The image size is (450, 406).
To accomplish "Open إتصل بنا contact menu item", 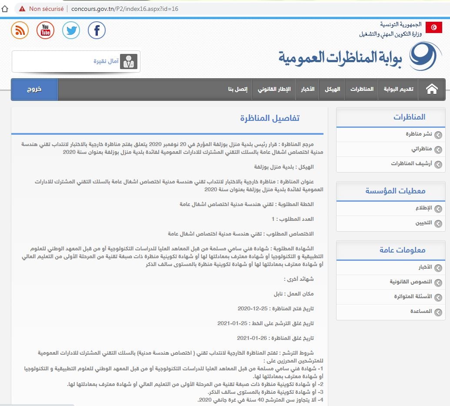I will pos(238,89).
